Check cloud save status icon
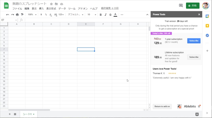212x118 pixels. (61, 4)
